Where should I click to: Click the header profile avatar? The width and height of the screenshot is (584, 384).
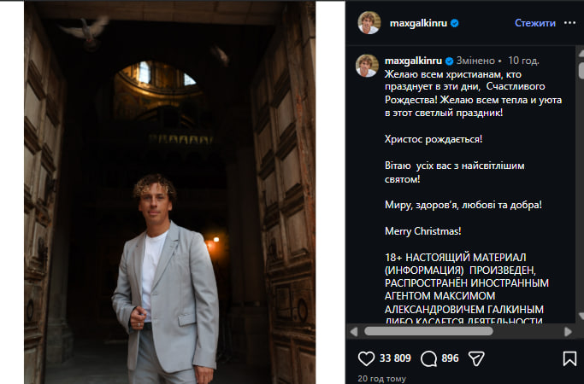[369, 23]
